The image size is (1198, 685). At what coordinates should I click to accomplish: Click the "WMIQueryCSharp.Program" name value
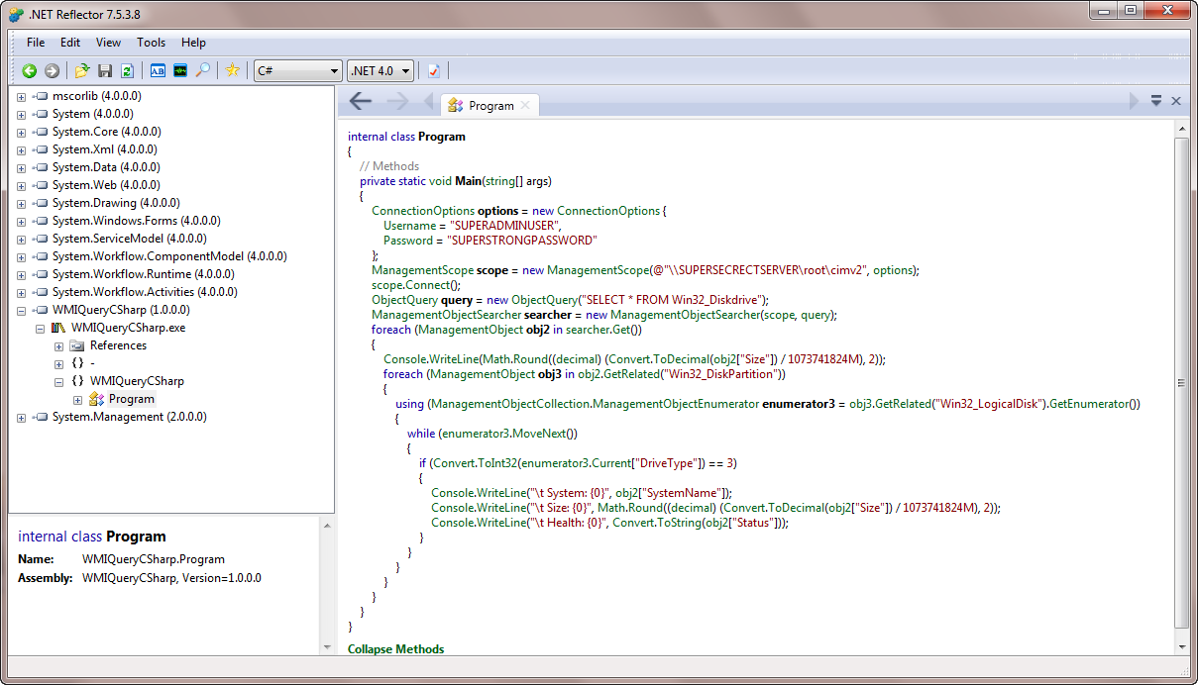tap(153, 559)
